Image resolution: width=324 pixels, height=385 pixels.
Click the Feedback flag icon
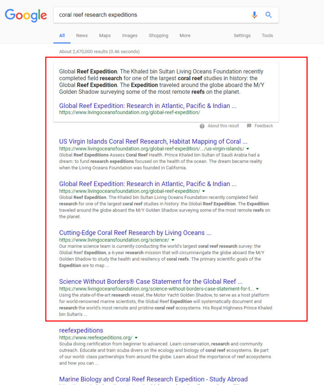click(x=249, y=126)
